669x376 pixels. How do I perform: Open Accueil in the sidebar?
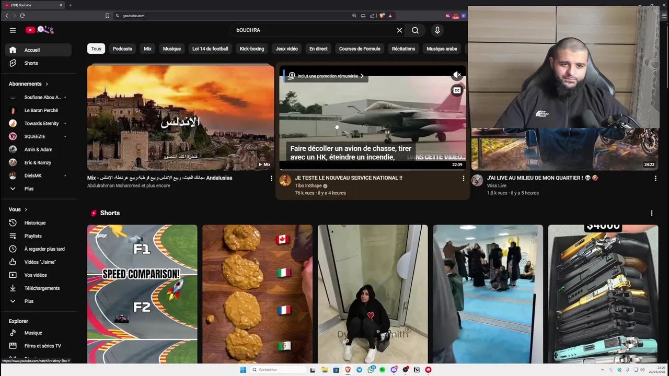[38, 50]
